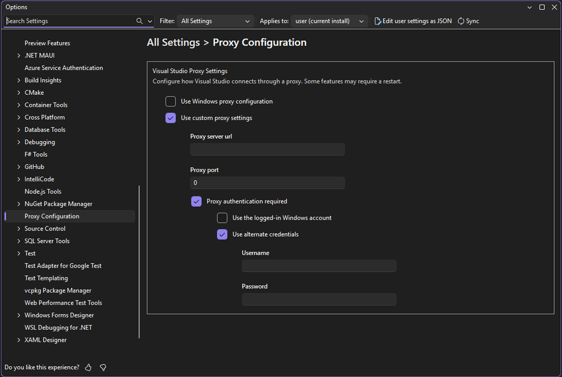The image size is (562, 377).
Task: Enable Use Windows proxy configuration
Action: (x=171, y=101)
